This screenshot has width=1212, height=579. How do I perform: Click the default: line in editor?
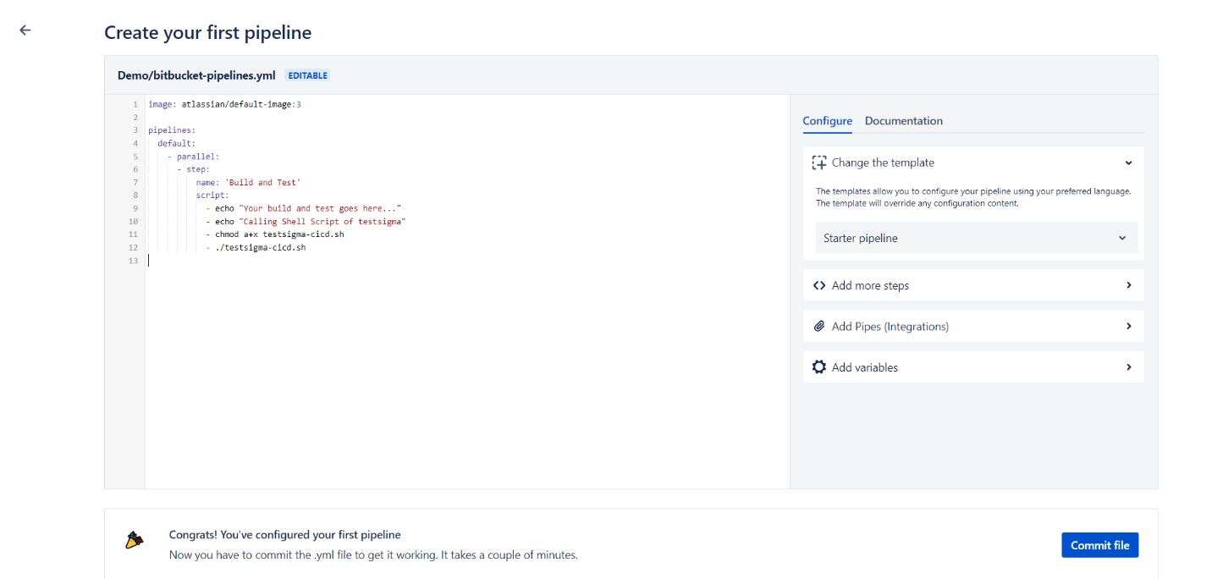(x=176, y=143)
